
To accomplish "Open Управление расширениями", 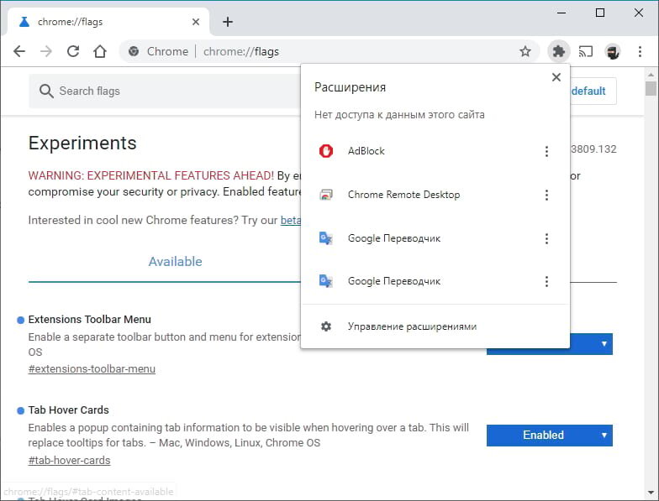I will (435, 326).
